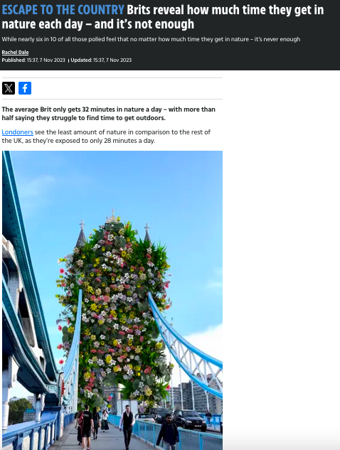
Task: Click the green tree below the left girder
Action: pos(19,410)
